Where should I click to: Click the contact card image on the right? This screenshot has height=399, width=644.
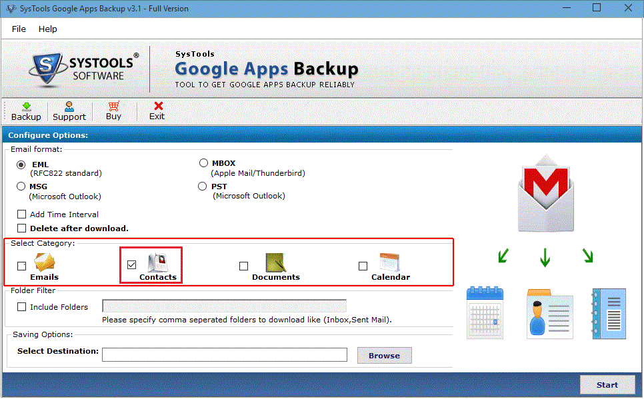click(x=549, y=313)
